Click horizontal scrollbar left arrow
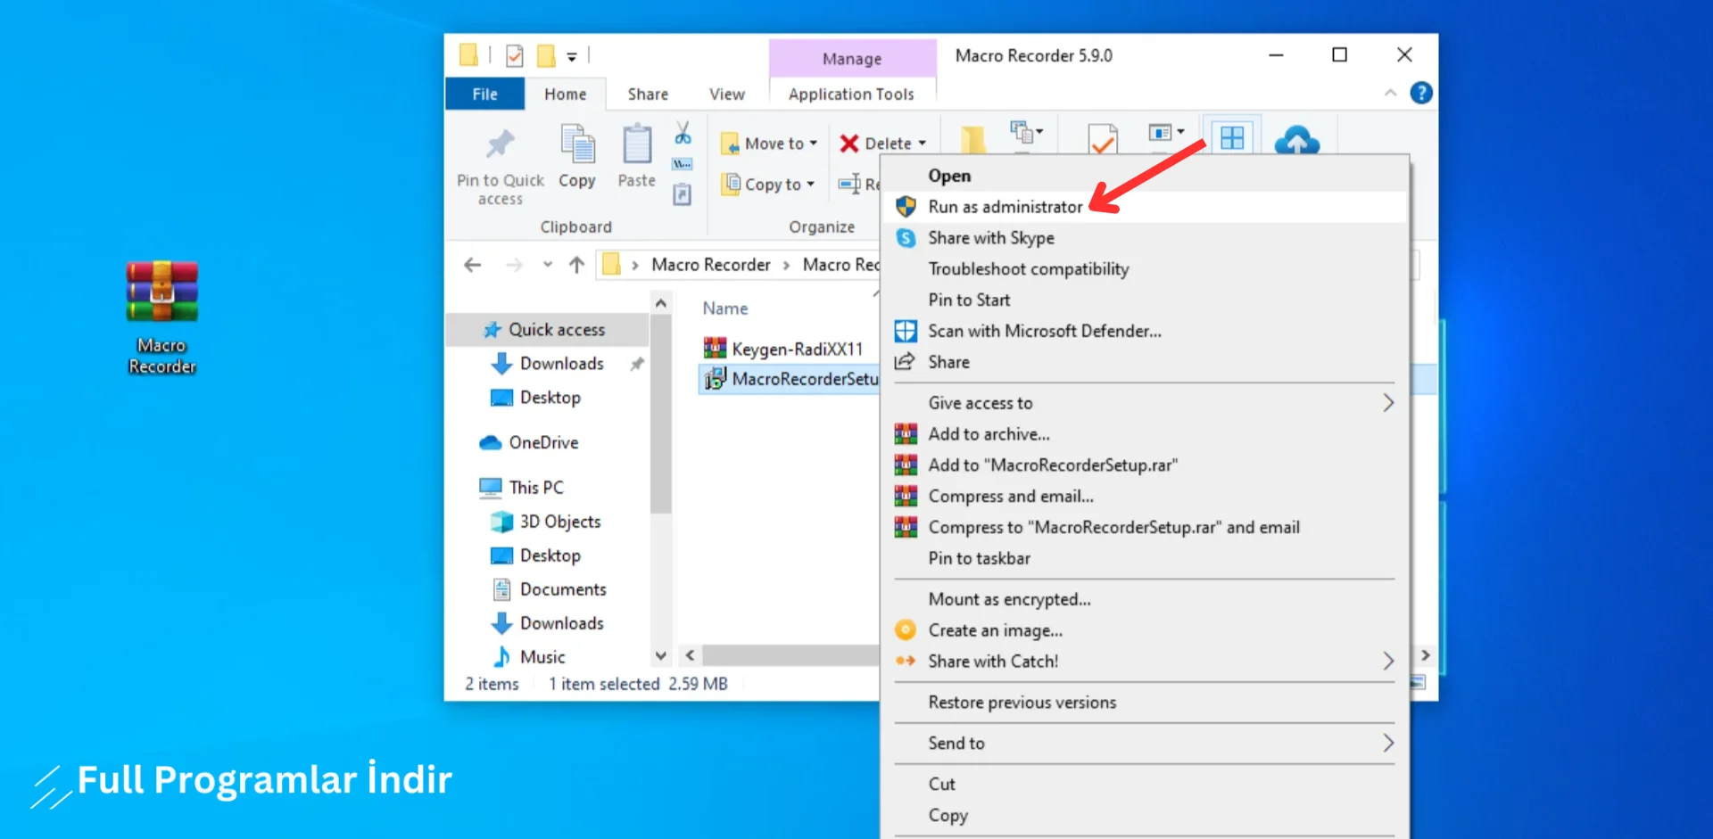The width and height of the screenshot is (1713, 839). point(690,655)
